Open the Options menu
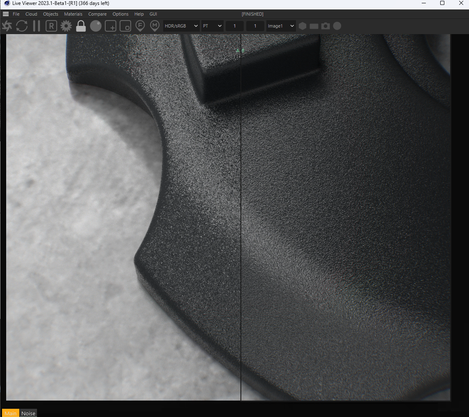This screenshot has width=469, height=417. (x=120, y=14)
